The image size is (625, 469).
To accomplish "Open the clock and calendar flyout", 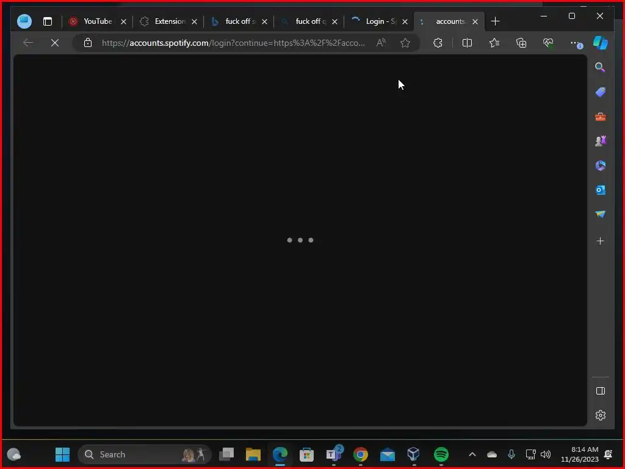I will point(580,454).
